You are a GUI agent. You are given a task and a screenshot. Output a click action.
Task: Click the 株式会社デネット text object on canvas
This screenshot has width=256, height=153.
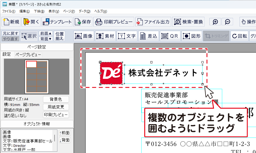[x=163, y=74]
